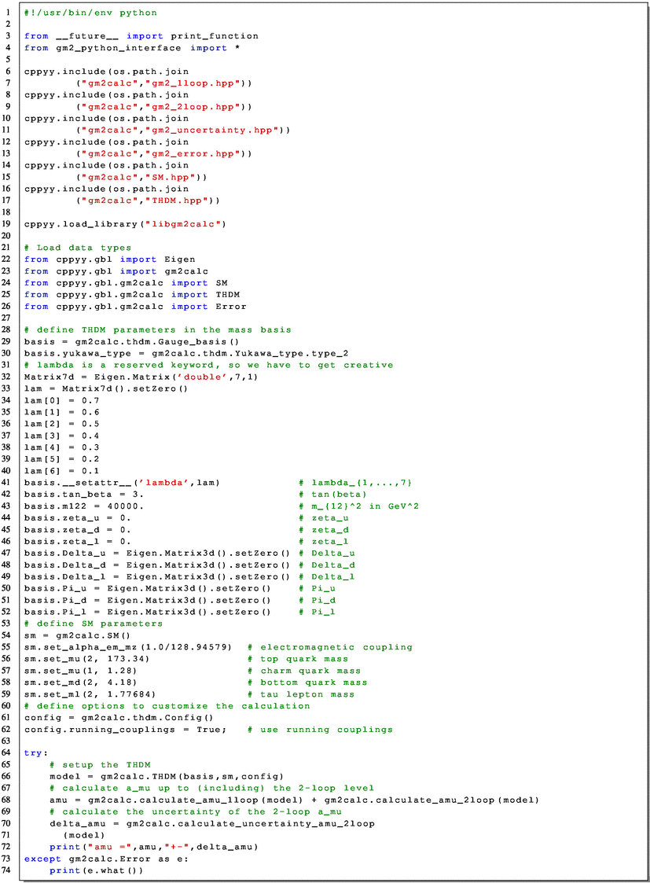Click 'THDM' in the line 25 import

click(x=228, y=295)
